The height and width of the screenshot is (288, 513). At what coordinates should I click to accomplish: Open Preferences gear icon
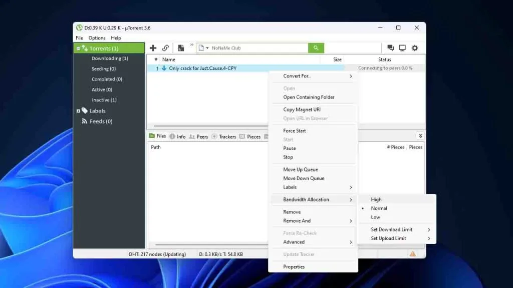pos(415,48)
